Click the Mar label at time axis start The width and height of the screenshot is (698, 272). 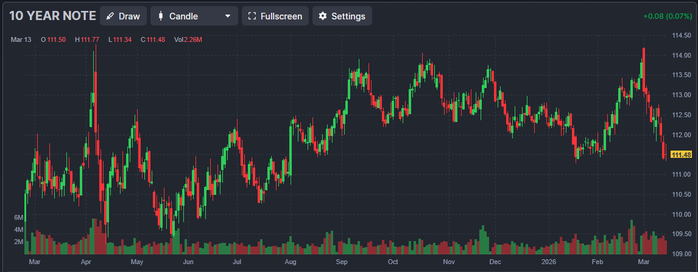click(34, 262)
